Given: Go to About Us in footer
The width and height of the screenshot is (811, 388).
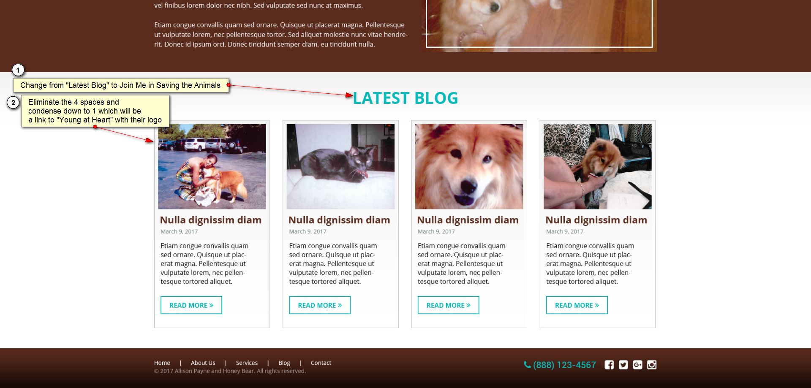Looking at the screenshot, I should click(x=203, y=363).
